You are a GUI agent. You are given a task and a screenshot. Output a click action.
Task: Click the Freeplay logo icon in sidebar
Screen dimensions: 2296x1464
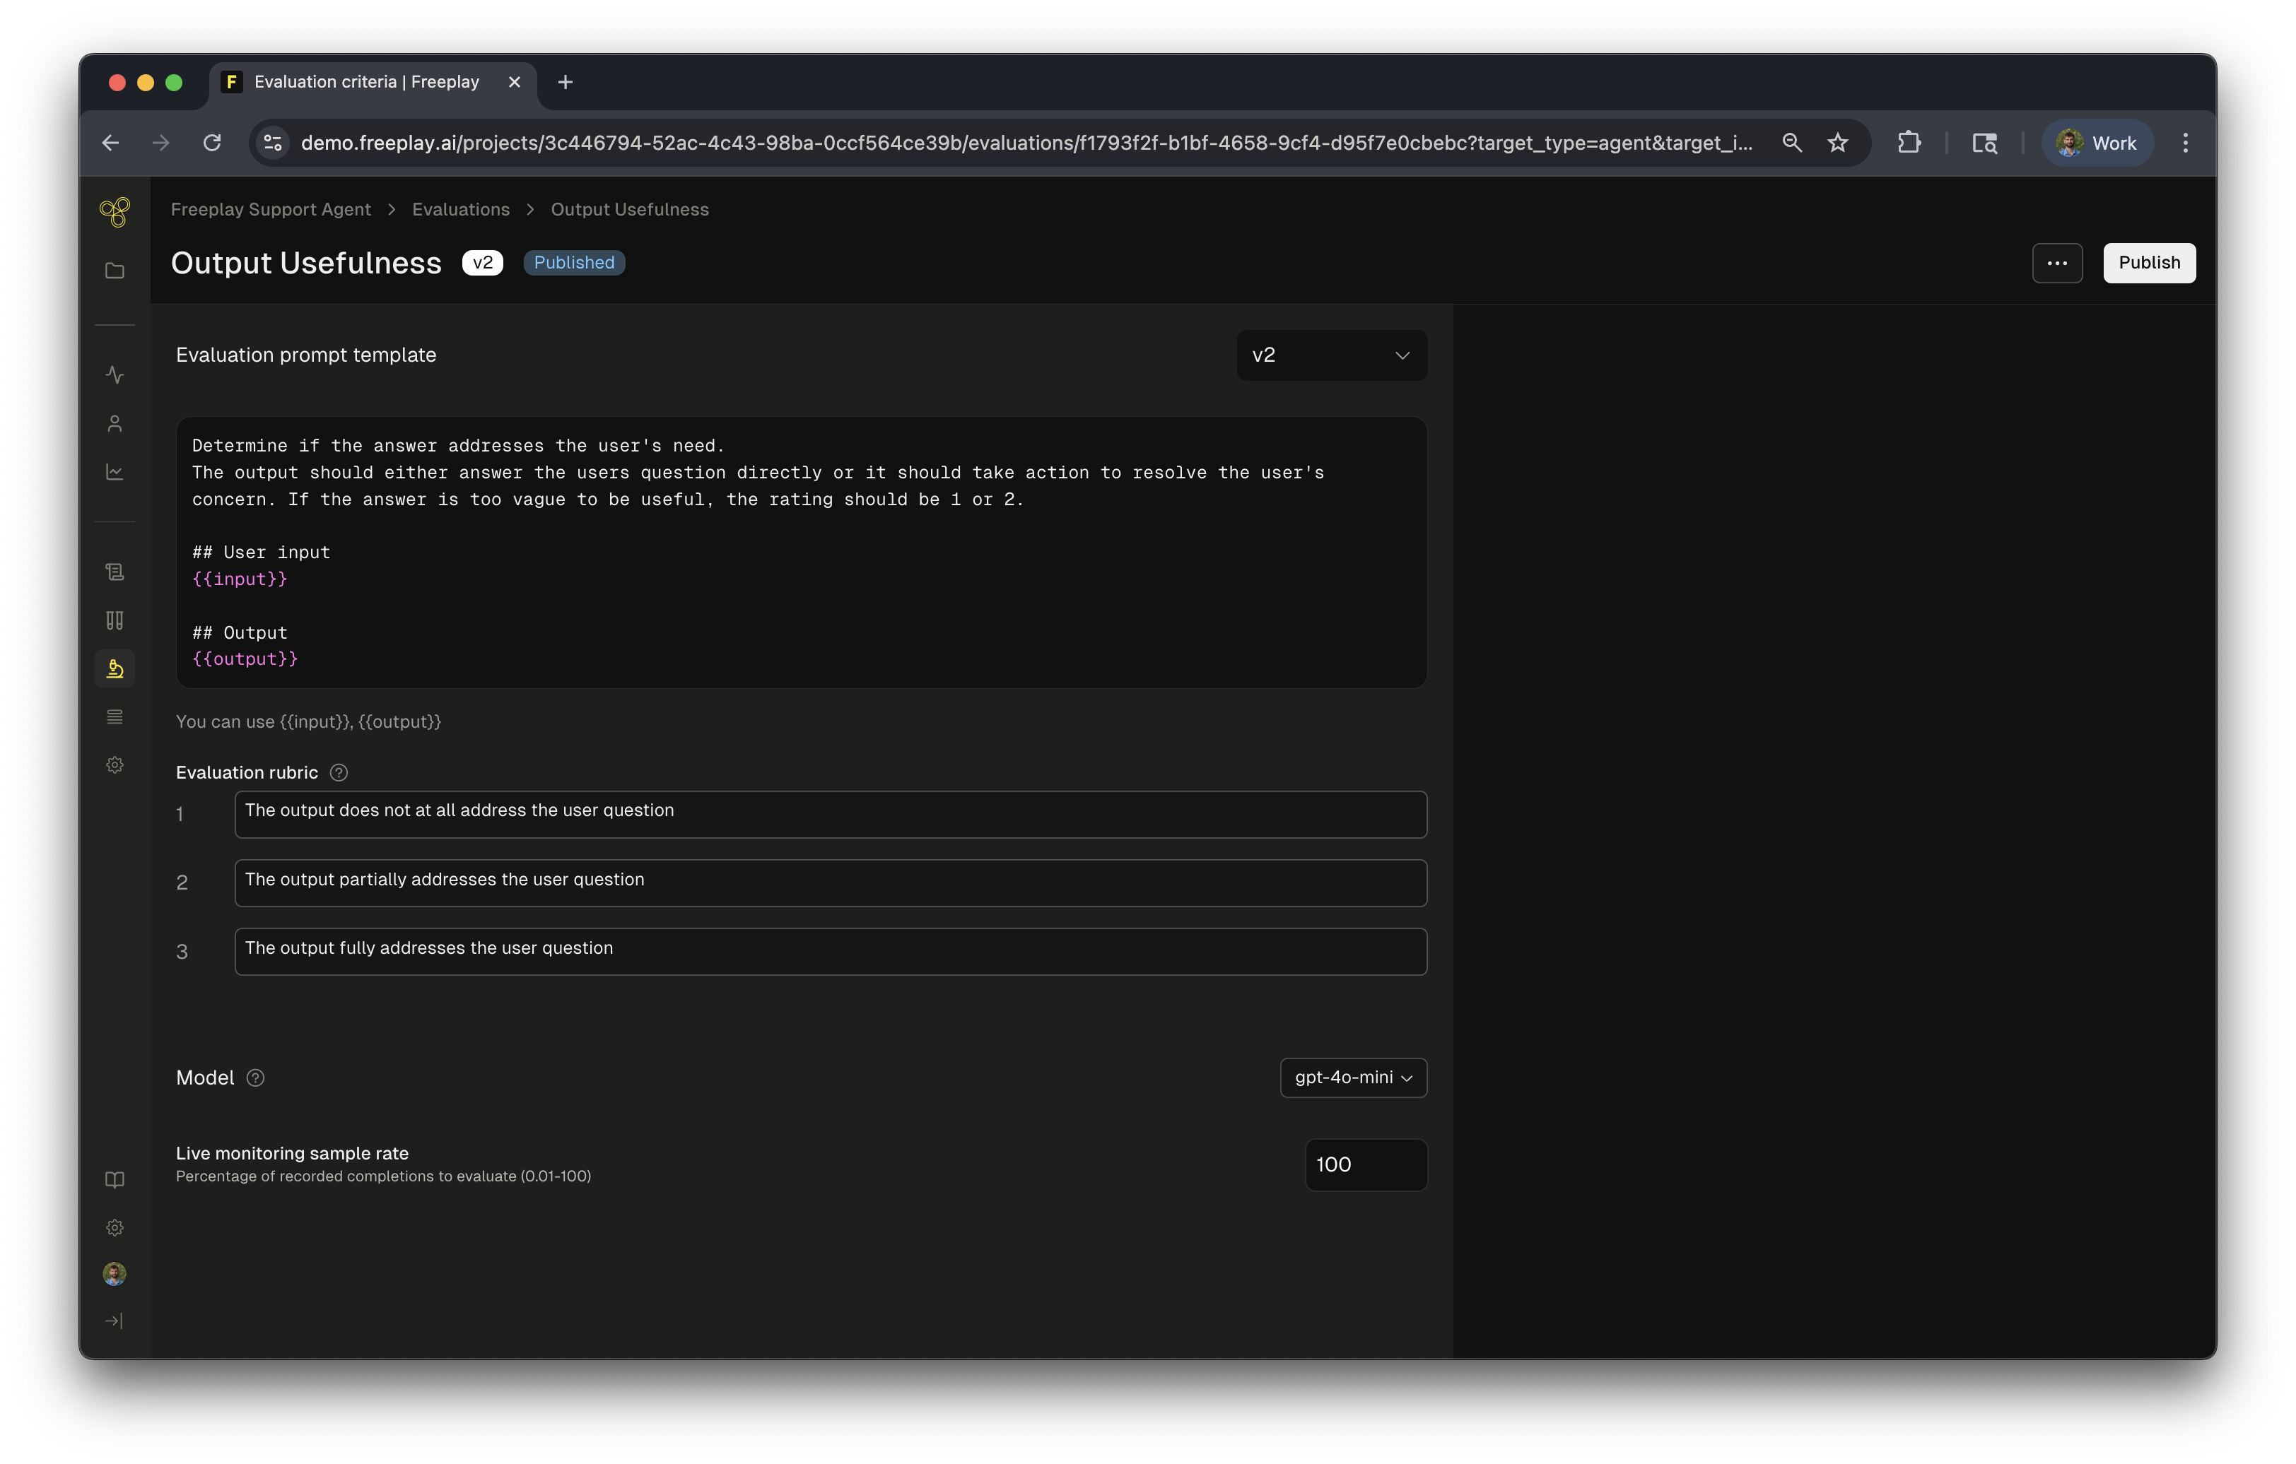[x=115, y=211]
